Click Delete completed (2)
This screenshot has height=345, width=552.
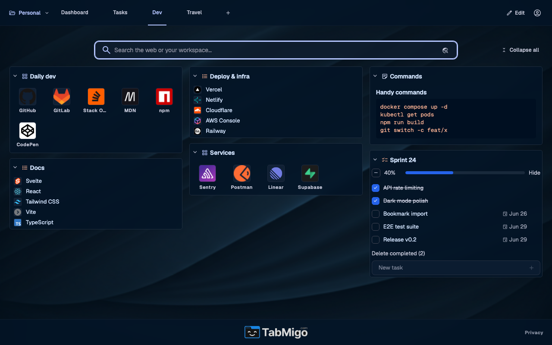pyautogui.click(x=398, y=254)
